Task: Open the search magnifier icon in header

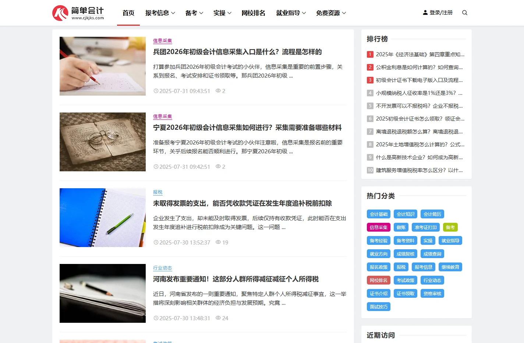Action: pyautogui.click(x=465, y=12)
